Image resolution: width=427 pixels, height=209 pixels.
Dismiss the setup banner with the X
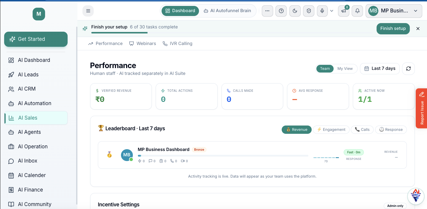point(418,28)
